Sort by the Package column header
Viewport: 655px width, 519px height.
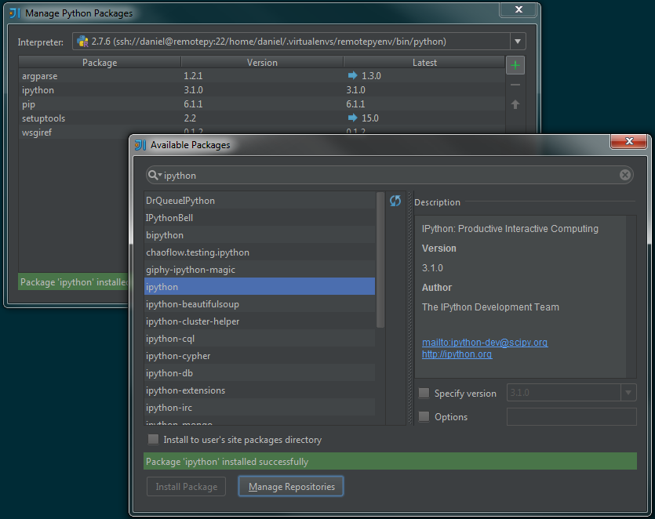click(x=100, y=62)
